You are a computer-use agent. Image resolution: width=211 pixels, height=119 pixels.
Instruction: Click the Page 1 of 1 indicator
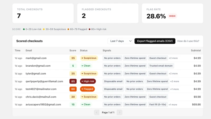point(108,112)
